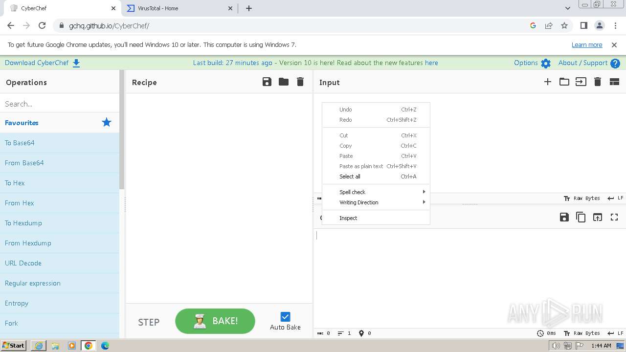Viewport: 626px width, 352px height.
Task: Reload the current page
Action: 42,25
